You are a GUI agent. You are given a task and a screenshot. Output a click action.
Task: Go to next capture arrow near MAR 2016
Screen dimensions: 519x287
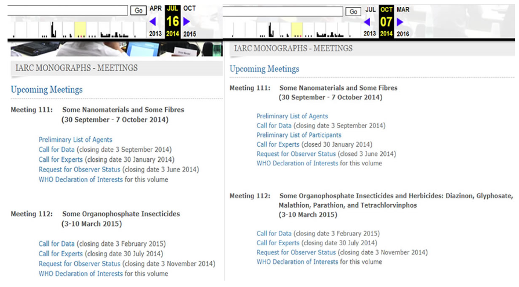400,22
